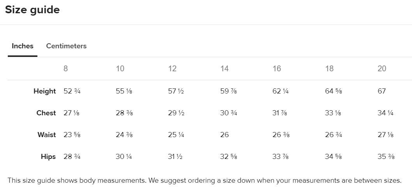Click the size 10 column header
The width and height of the screenshot is (412, 194).
120,69
